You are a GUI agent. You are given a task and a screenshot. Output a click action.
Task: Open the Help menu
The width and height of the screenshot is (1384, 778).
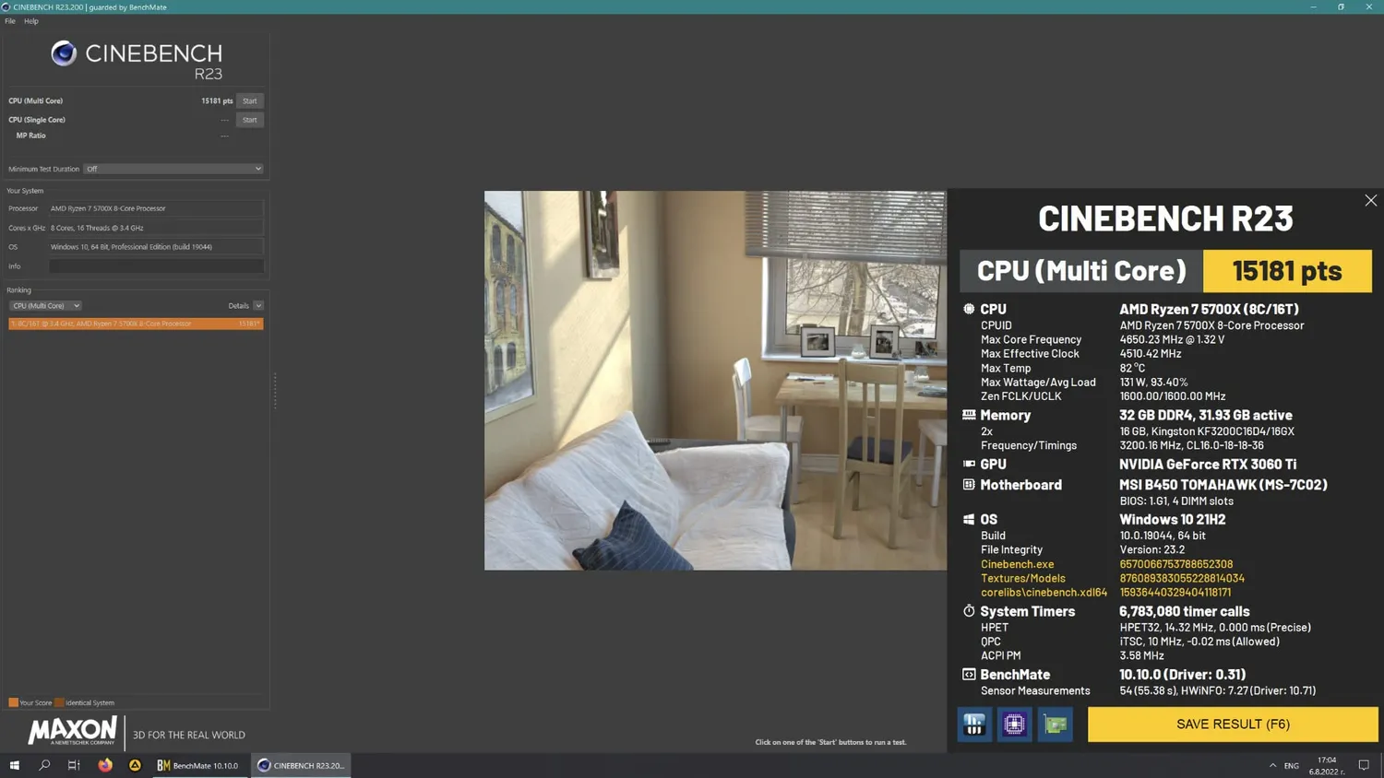coord(31,21)
